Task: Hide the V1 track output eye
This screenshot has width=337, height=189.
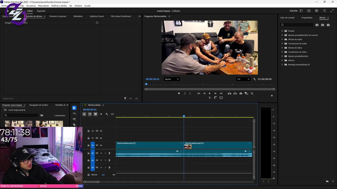Action: click(x=101, y=145)
